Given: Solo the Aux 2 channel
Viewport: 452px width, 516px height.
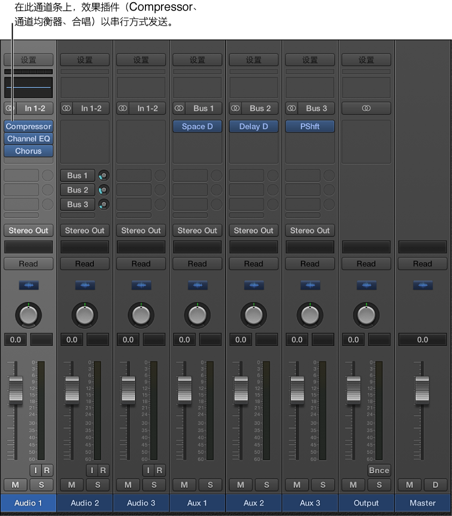Looking at the screenshot, I should [x=267, y=485].
